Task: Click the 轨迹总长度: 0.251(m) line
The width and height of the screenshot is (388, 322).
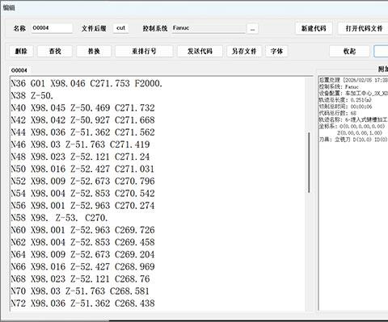Action: coord(345,100)
